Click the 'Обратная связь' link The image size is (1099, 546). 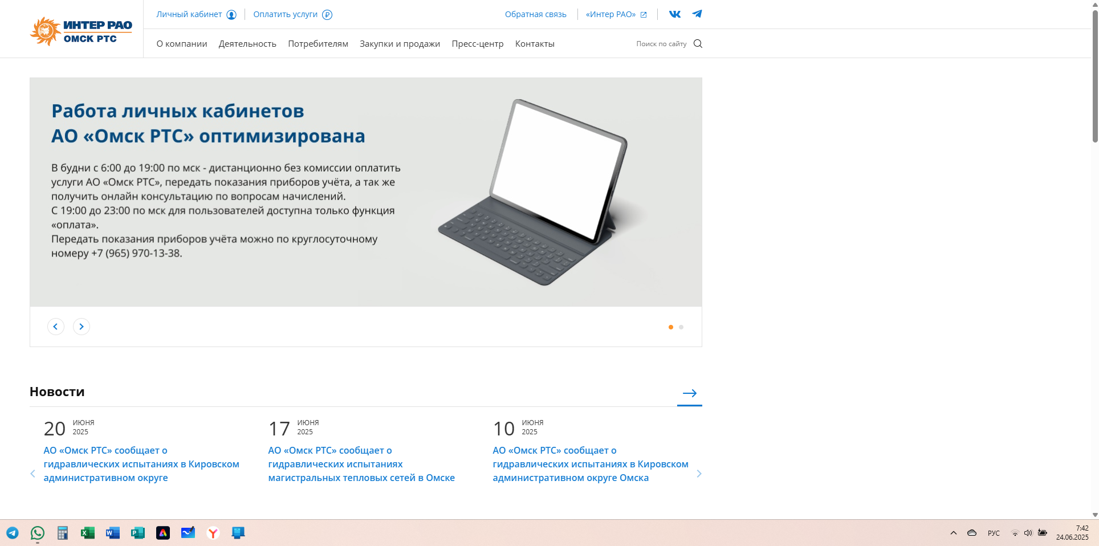pos(536,14)
